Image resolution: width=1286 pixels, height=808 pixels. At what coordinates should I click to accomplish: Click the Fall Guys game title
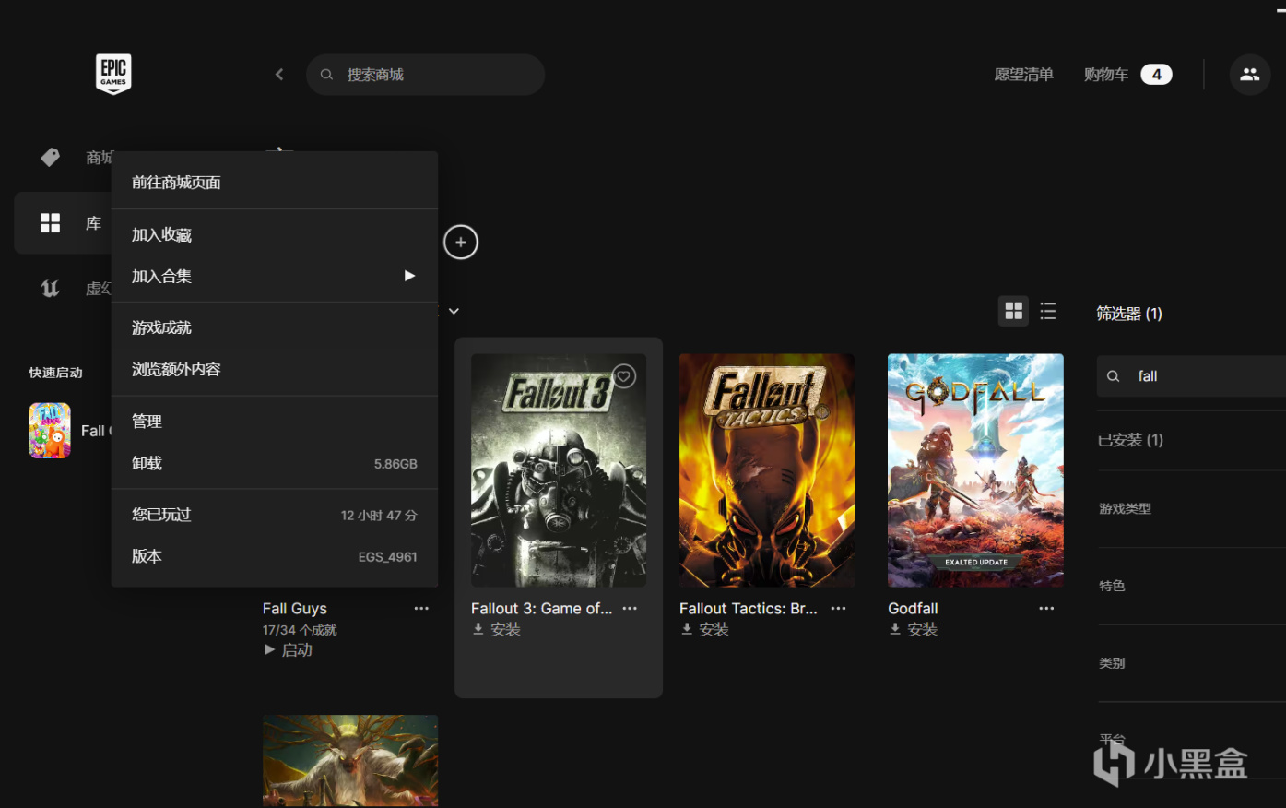(x=295, y=609)
